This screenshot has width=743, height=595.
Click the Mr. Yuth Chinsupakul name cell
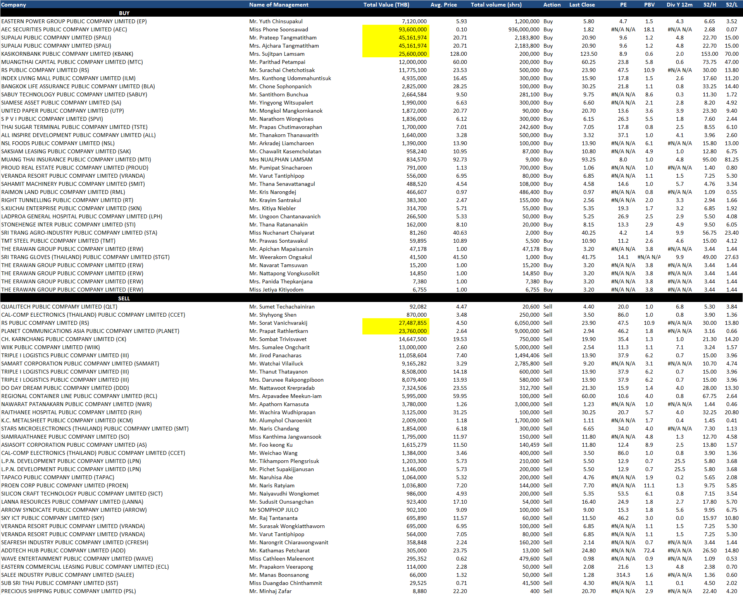pos(276,21)
